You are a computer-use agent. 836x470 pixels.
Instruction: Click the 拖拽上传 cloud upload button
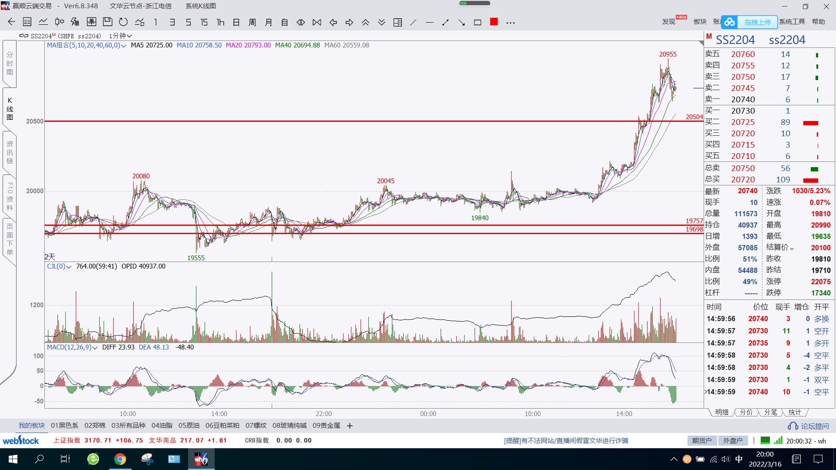(749, 22)
